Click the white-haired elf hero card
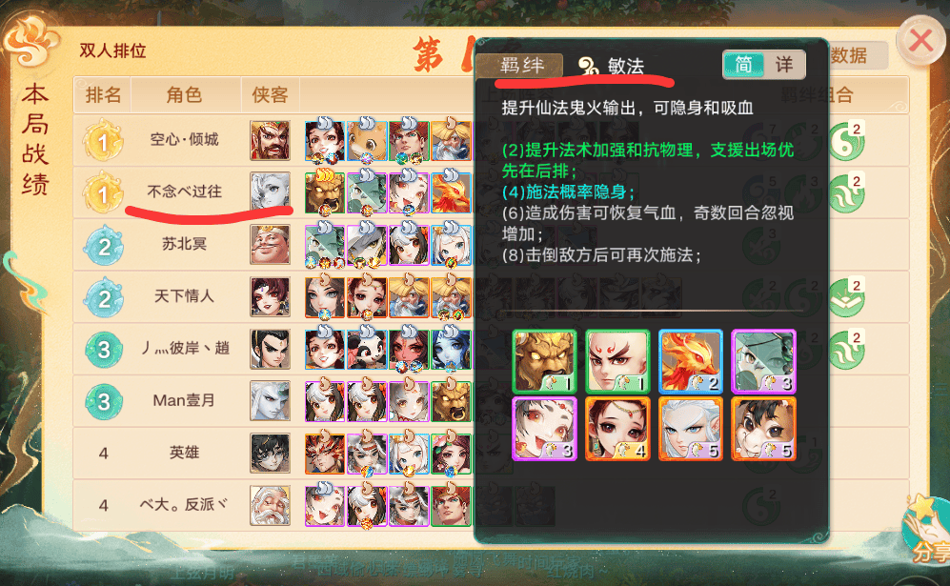 (690, 429)
